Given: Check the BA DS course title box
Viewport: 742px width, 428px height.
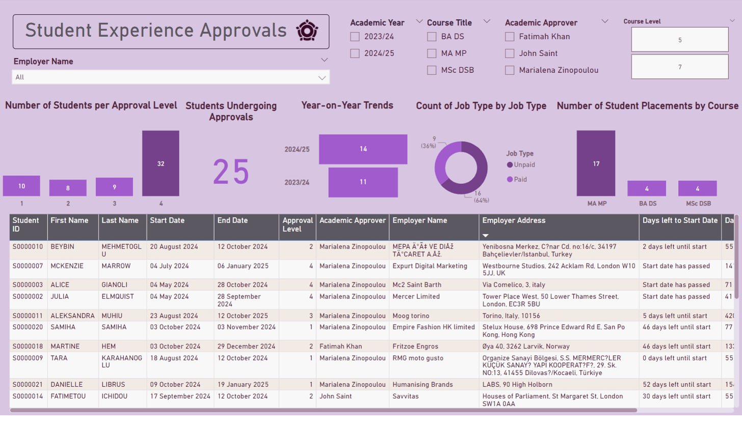Looking at the screenshot, I should [x=432, y=37].
